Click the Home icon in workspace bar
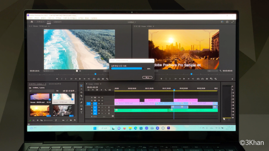Image resolution: width=269 pixels, height=151 pixels. click(x=32, y=22)
